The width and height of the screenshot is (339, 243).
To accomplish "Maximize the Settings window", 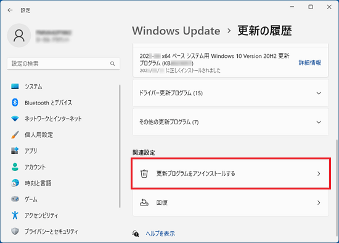I will click(x=311, y=7).
